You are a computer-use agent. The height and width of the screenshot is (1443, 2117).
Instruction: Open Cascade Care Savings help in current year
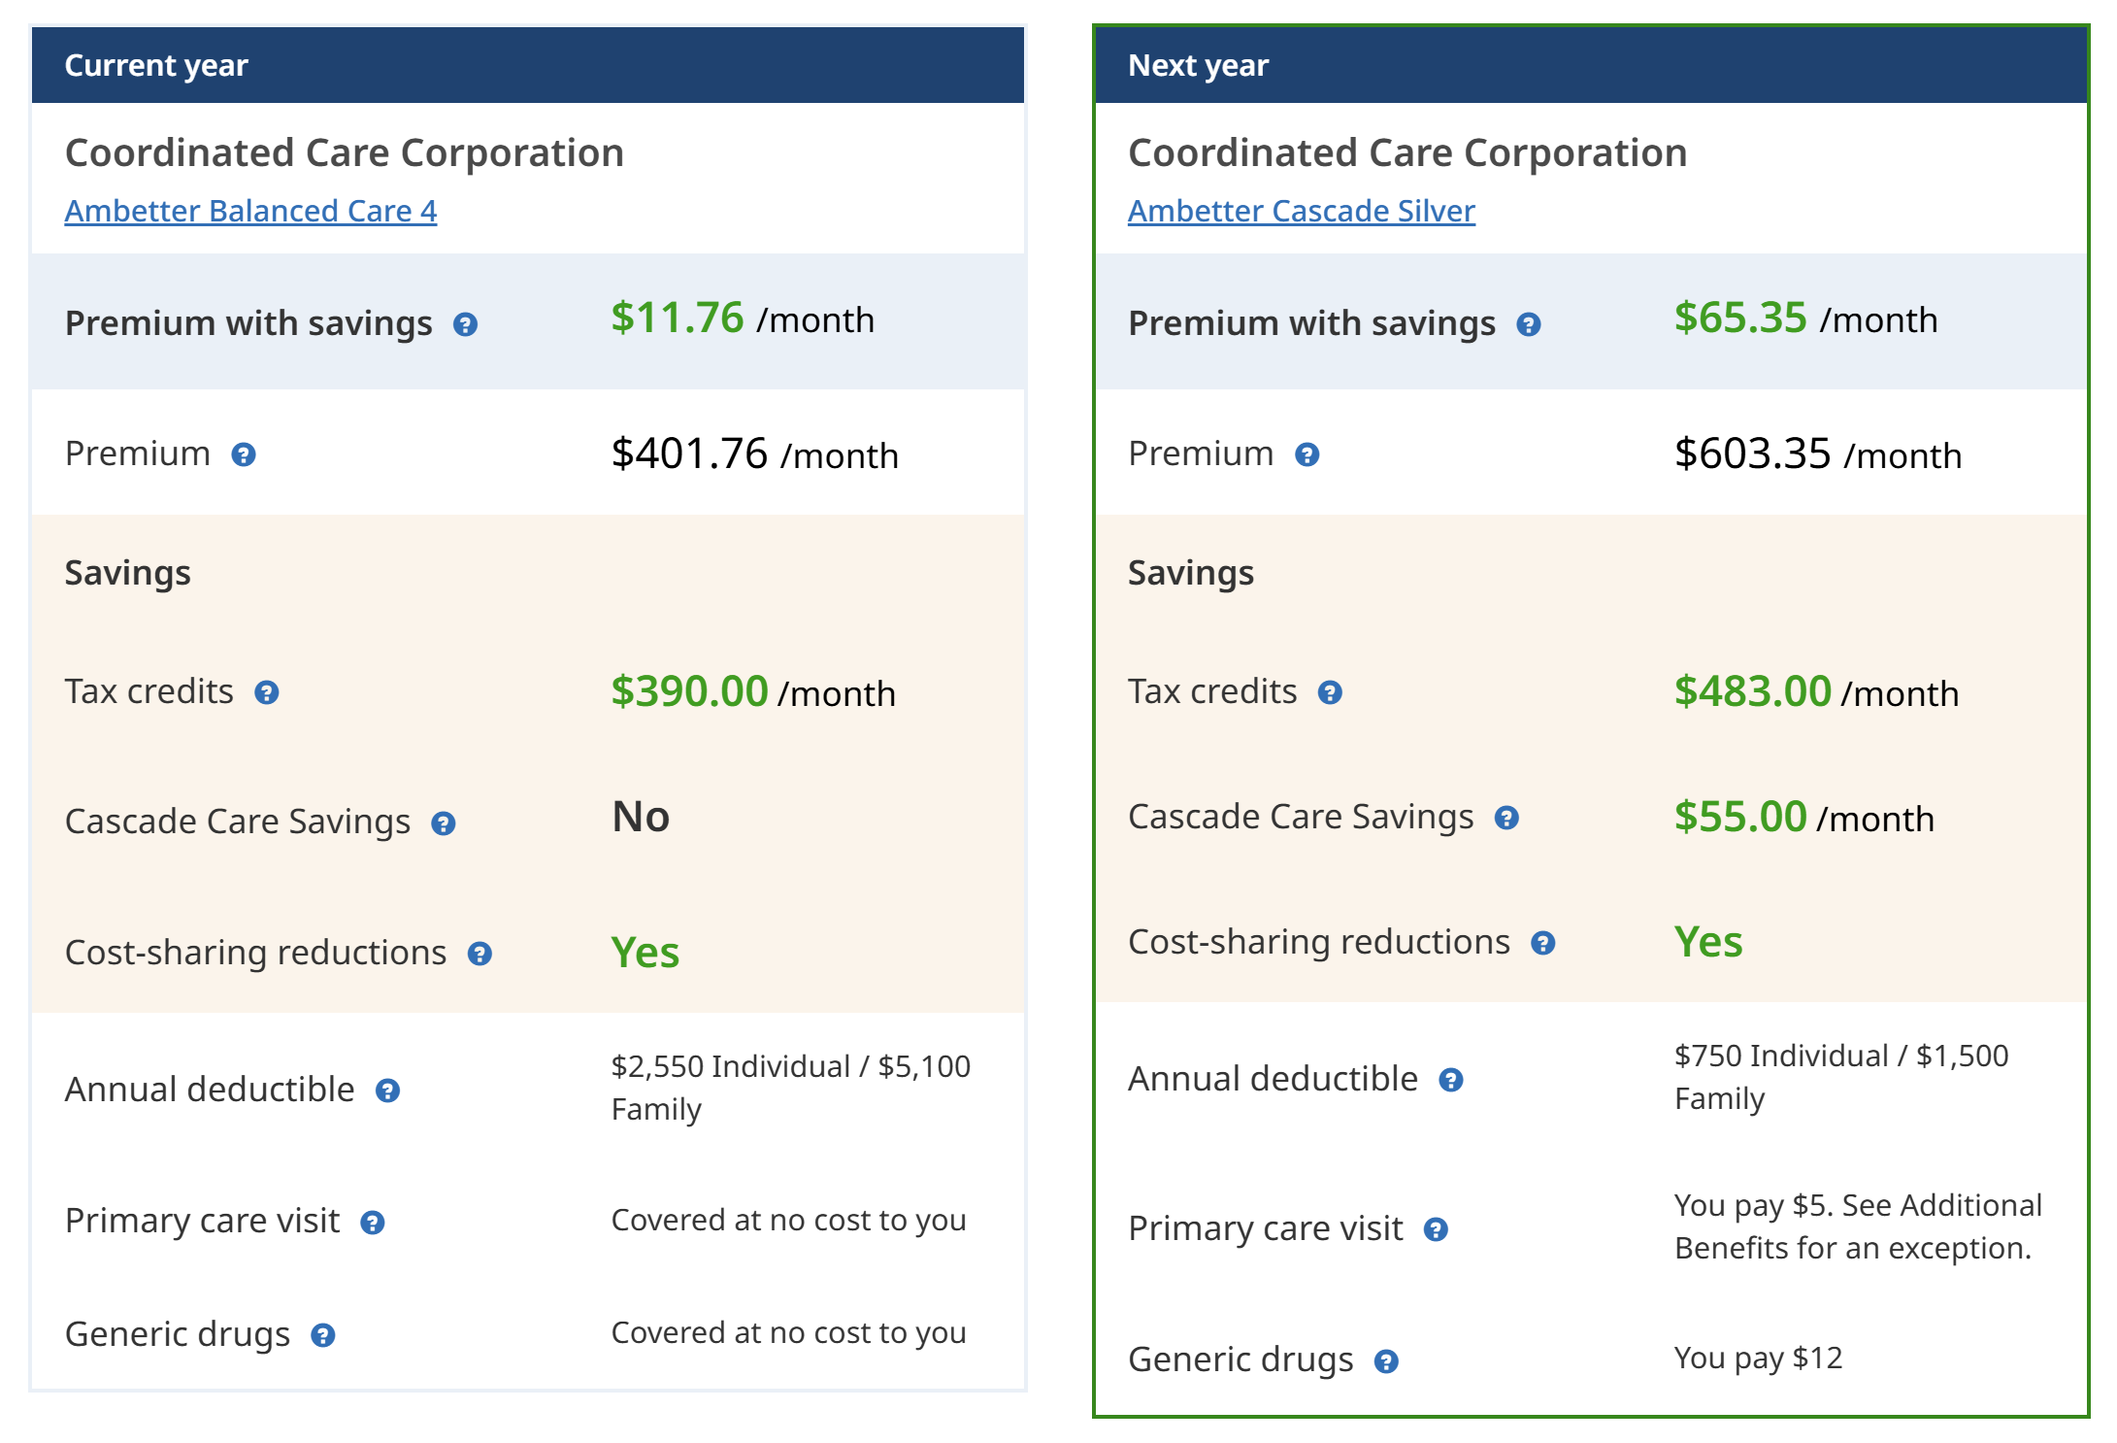444,823
